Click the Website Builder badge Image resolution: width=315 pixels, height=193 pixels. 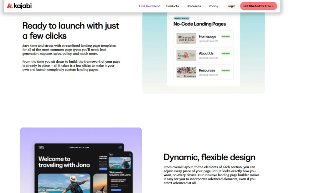tap(181, 18)
